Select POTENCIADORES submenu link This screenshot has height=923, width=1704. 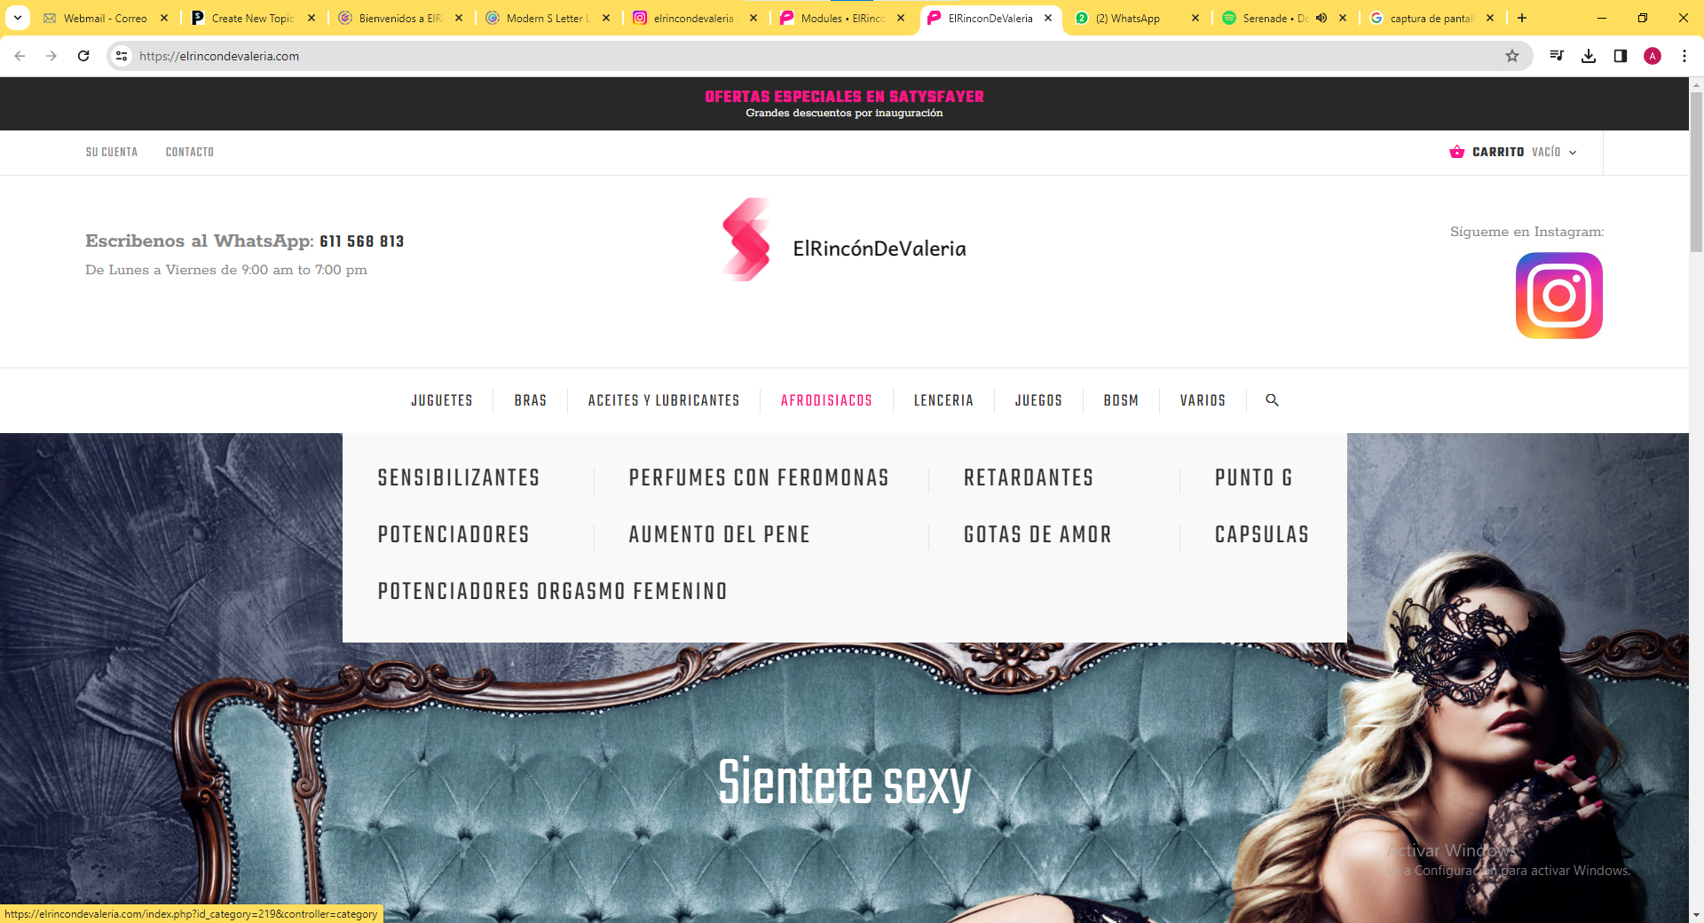tap(454, 534)
